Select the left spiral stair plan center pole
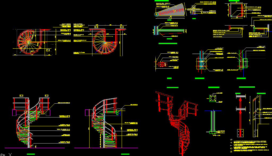 (29, 42)
